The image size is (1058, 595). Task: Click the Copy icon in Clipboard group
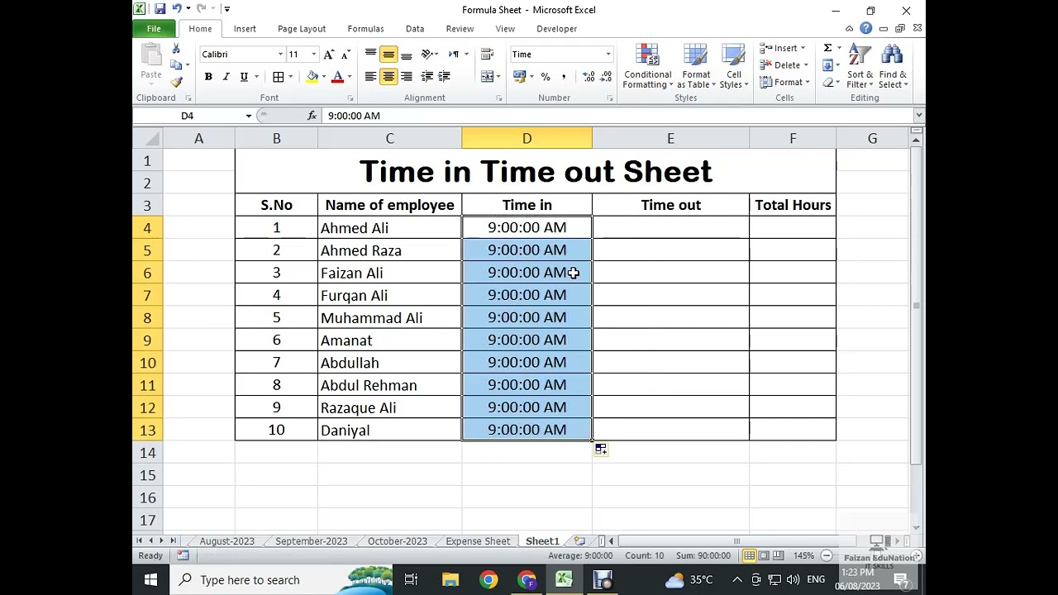175,65
